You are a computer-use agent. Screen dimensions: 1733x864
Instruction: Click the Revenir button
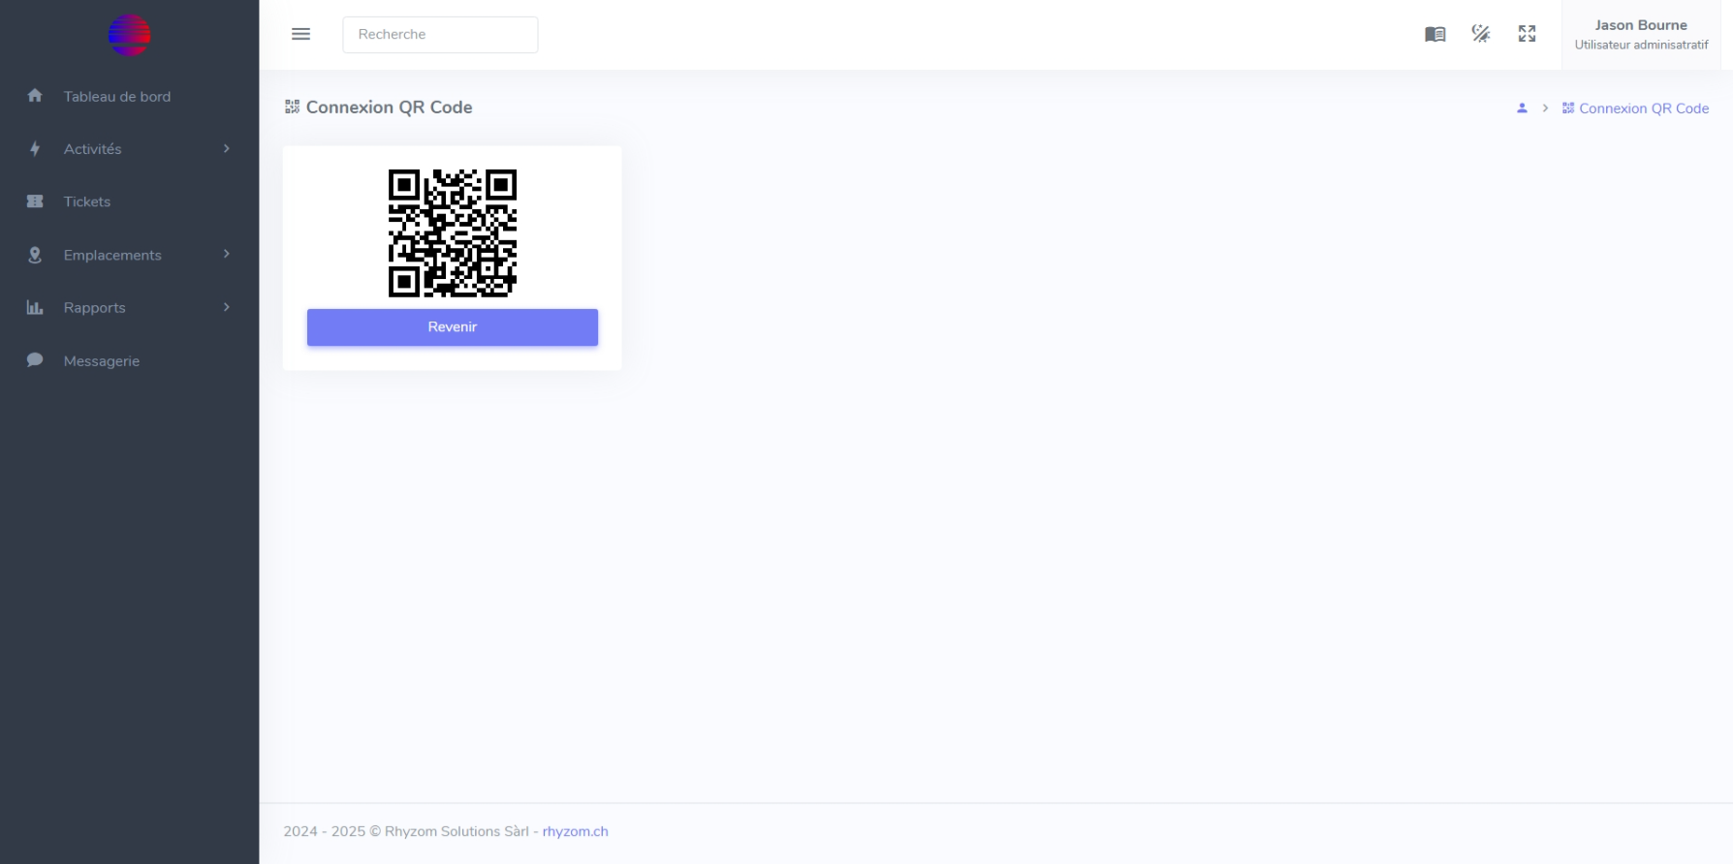point(453,327)
